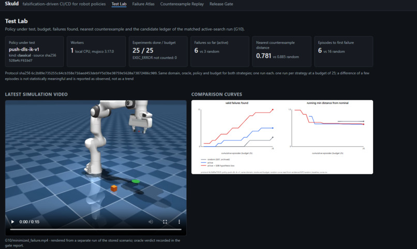Click 'falsification-driven CI/CD for robot policies' tagline
The image size is (417, 249).
[x=64, y=4]
